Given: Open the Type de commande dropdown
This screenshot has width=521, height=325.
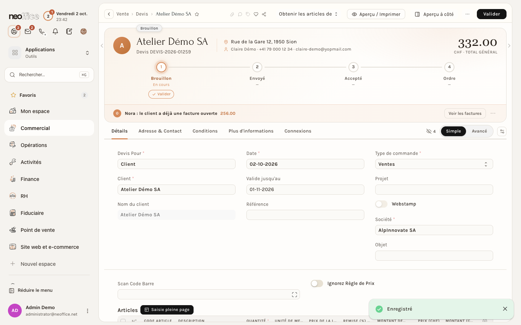Looking at the screenshot, I should [x=434, y=164].
